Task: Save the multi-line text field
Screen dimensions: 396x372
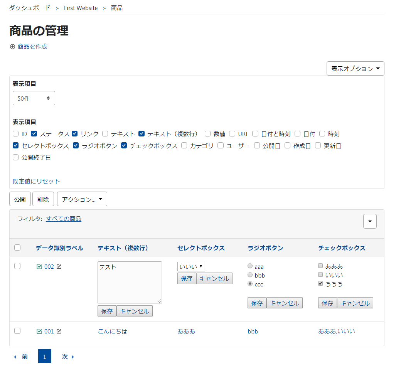Action: 107,311
